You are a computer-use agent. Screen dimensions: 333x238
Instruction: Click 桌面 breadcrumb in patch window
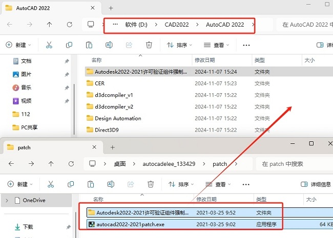click(x=120, y=164)
